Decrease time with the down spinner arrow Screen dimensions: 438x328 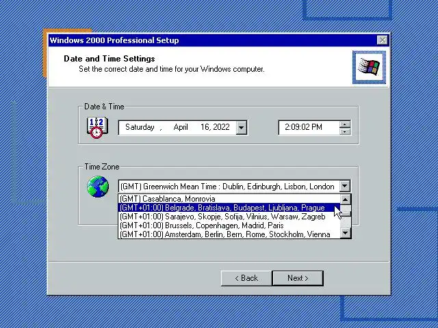click(x=345, y=131)
